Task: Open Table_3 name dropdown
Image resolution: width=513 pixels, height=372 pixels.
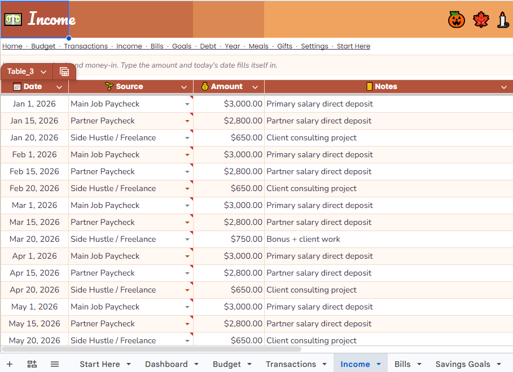Action: pyautogui.click(x=43, y=72)
